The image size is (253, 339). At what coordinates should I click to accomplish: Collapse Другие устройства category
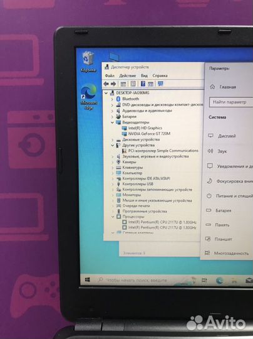112,145
